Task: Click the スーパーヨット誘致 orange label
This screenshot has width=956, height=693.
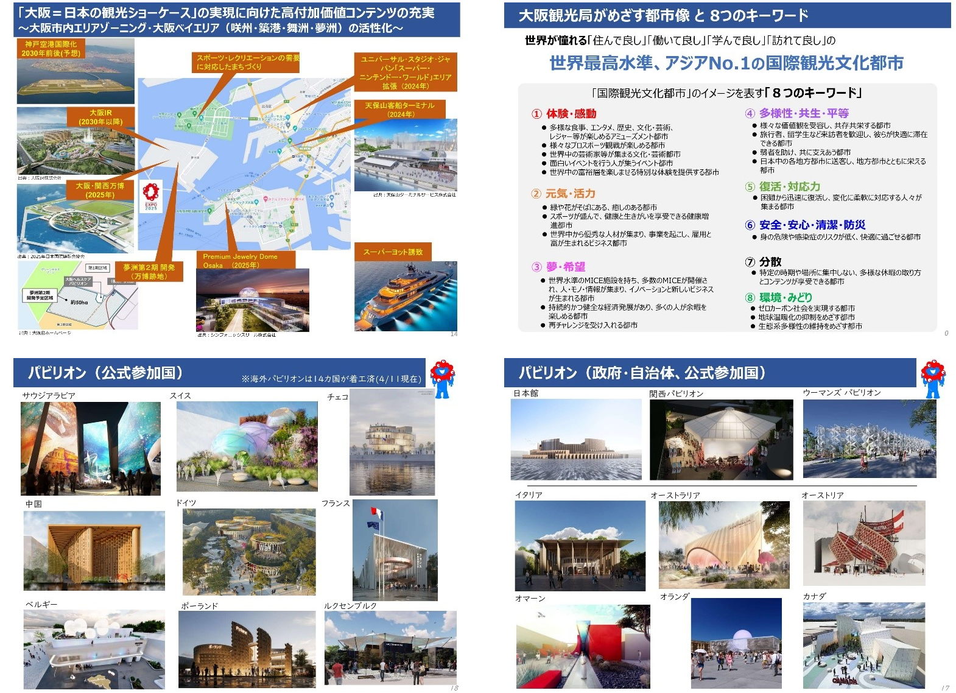Action: [393, 252]
